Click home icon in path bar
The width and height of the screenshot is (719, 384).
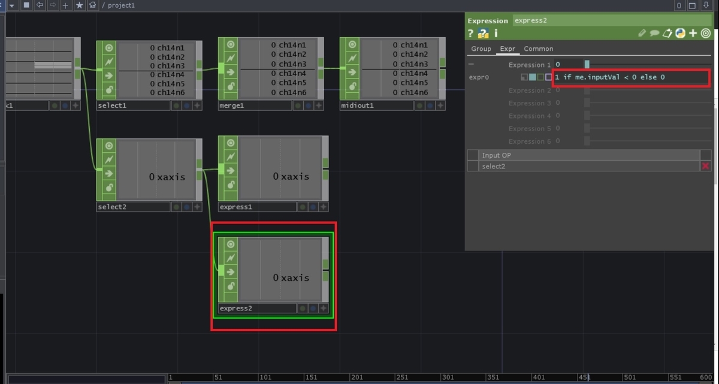[92, 5]
